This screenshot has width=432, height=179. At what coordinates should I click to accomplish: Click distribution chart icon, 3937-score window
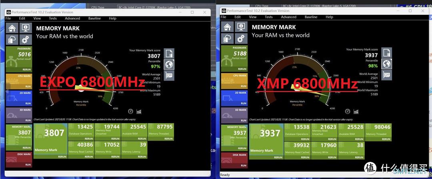pos(356,112)
